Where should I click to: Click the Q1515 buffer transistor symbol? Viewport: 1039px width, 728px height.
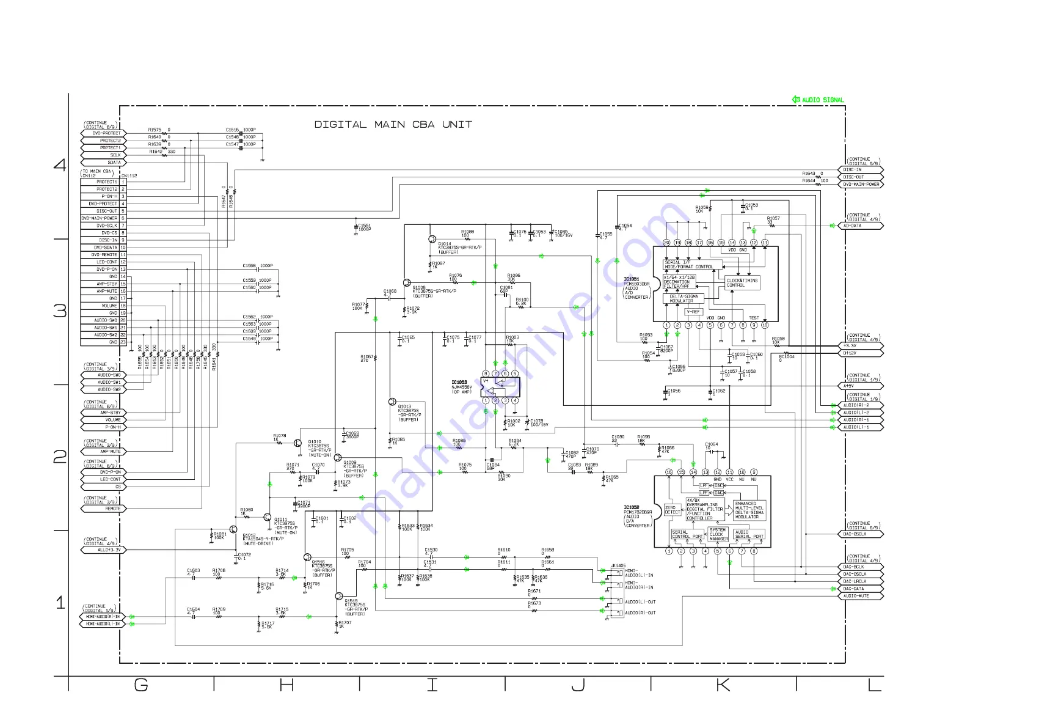[339, 595]
